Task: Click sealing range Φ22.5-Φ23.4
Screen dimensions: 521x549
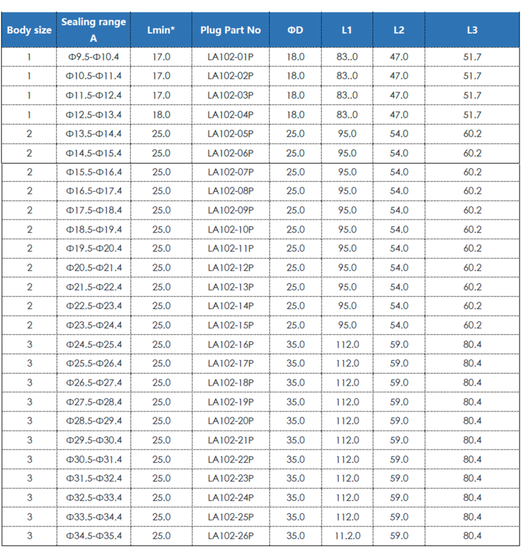Action: coord(94,306)
